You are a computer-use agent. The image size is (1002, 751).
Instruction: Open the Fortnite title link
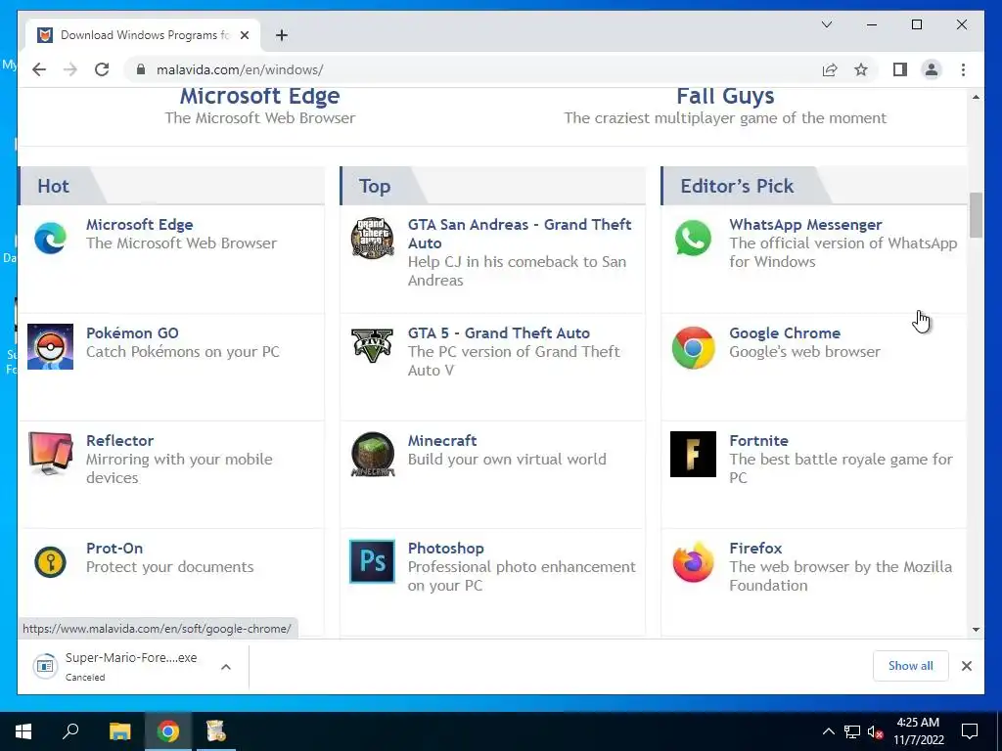point(758,441)
